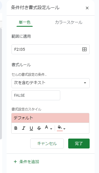Click the FALSE value text field
The width and height of the screenshot is (99, 173).
click(x=36, y=95)
